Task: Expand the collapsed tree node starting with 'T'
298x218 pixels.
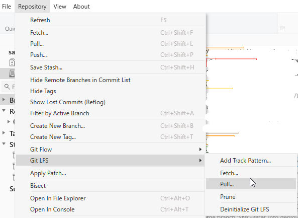Action: [4, 133]
